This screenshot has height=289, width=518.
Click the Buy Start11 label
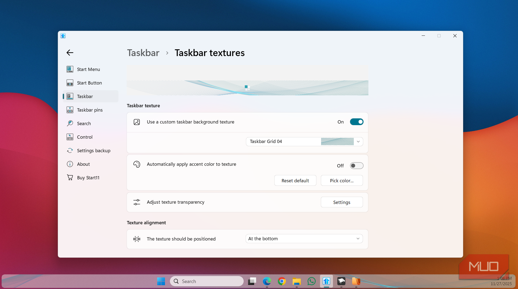[88, 178]
